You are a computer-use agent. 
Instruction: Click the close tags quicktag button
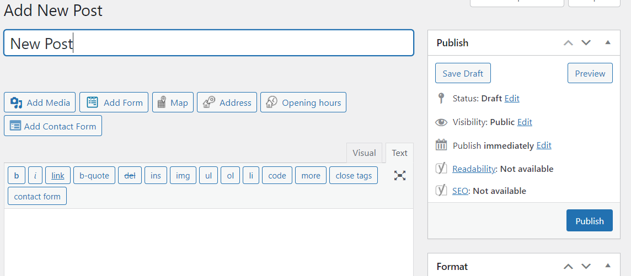coord(354,176)
